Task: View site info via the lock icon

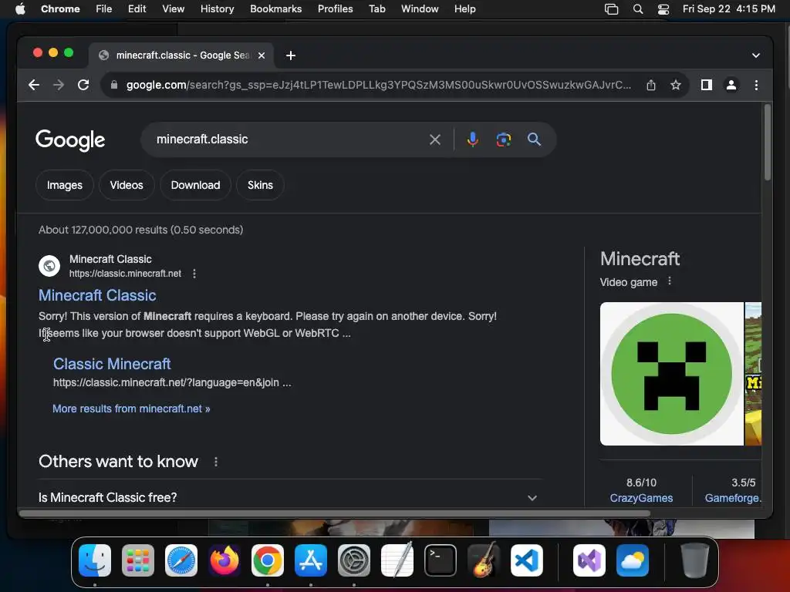Action: click(114, 85)
